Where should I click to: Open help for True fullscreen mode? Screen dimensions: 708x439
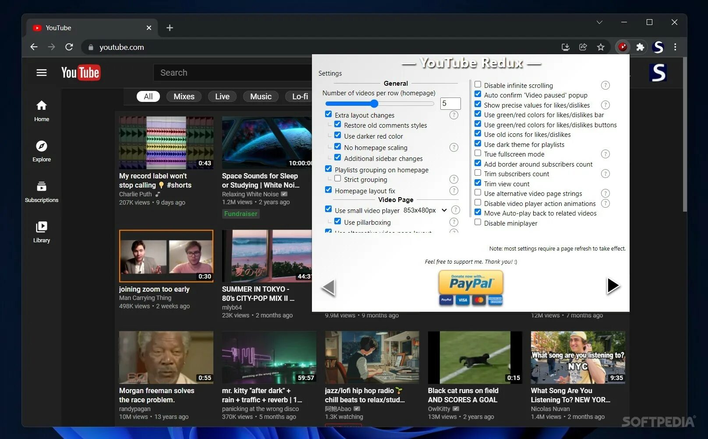tap(605, 154)
